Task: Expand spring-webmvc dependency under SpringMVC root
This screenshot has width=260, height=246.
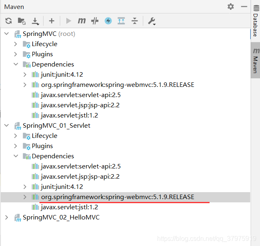Action: [25, 85]
